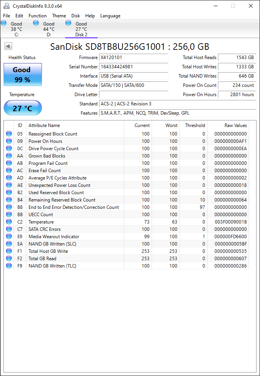Click the Health Status label
This screenshot has height=376, width=260.
coord(22,58)
